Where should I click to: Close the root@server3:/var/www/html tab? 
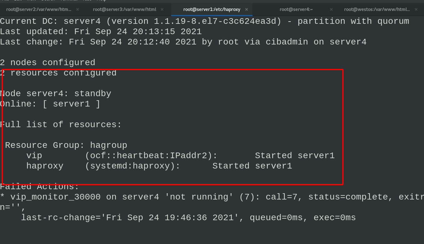pyautogui.click(x=162, y=9)
